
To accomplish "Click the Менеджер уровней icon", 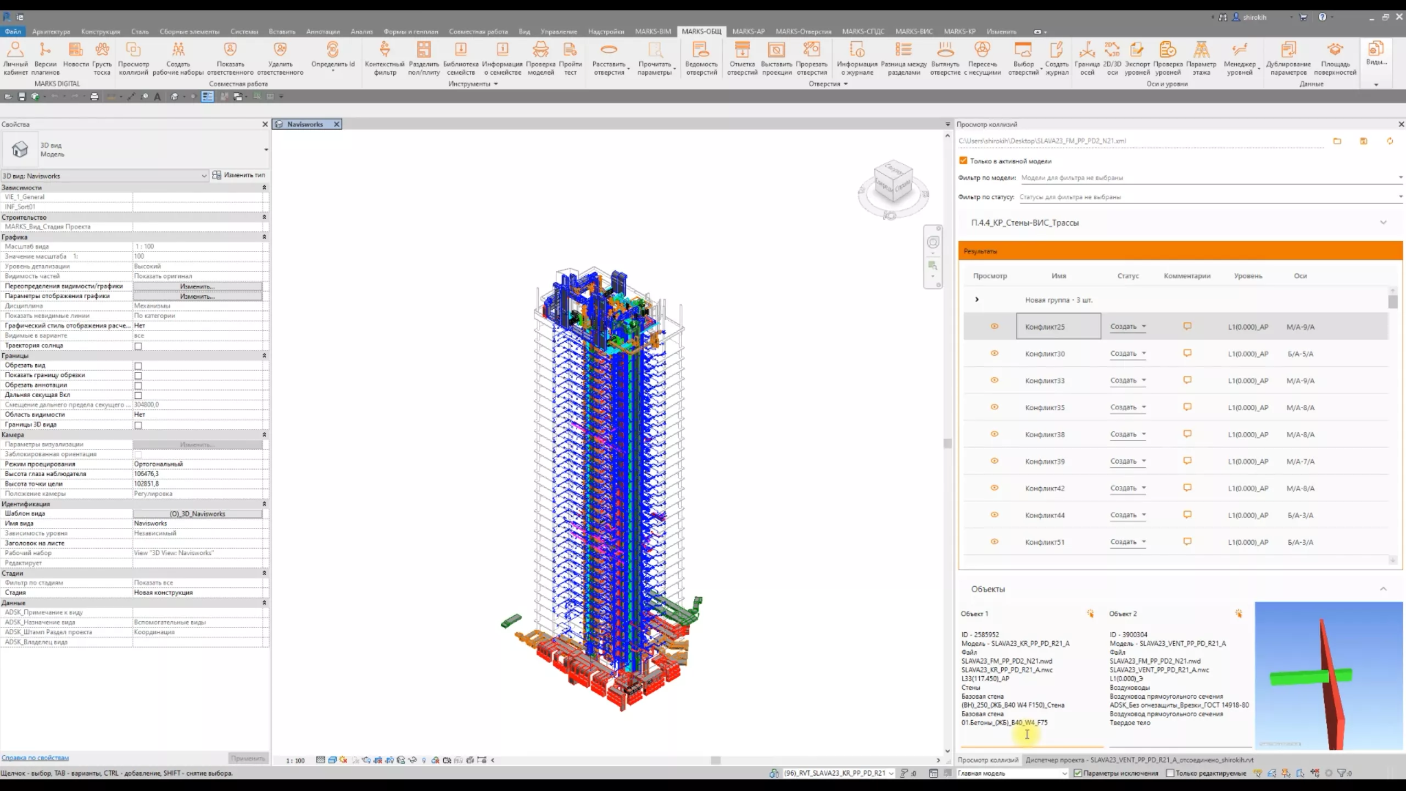I will point(1239,51).
